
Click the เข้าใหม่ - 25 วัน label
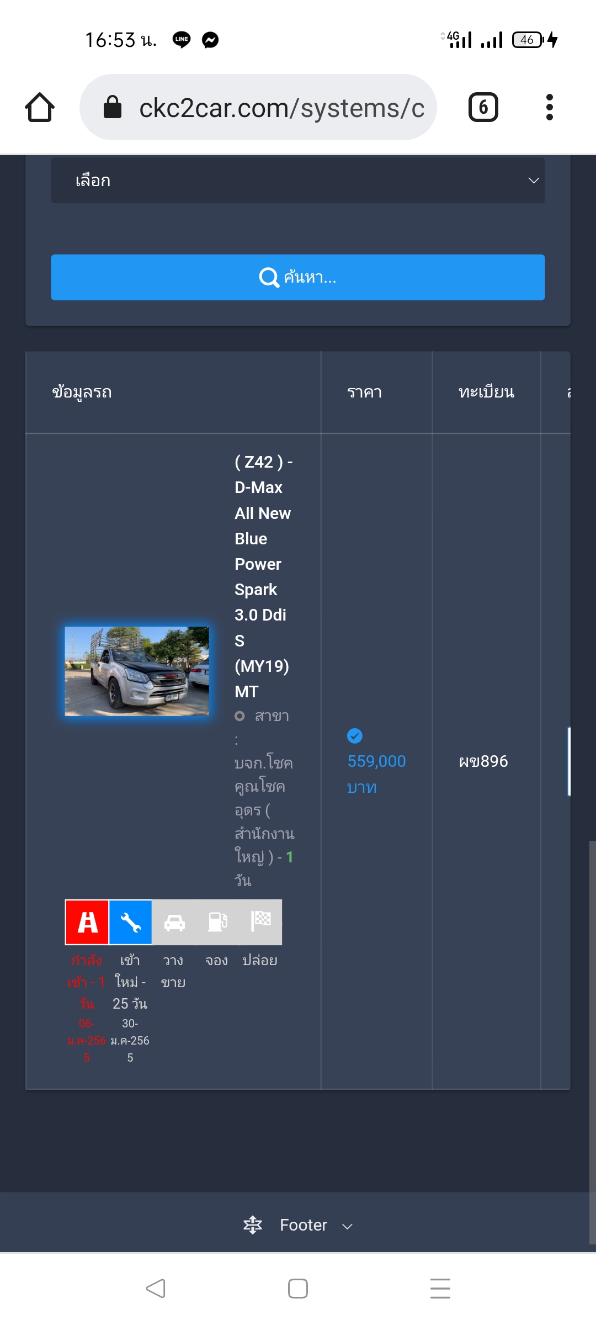coord(130,982)
